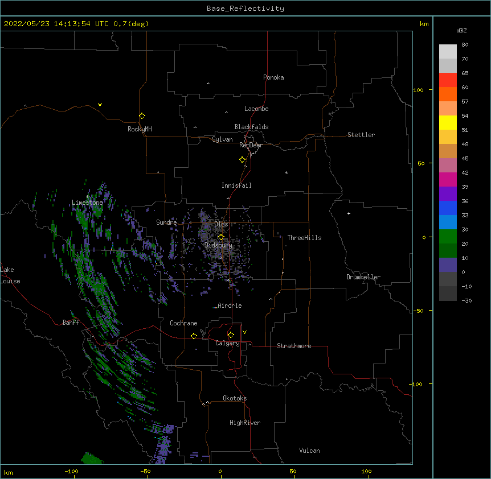Click the yellow V marker northeast of Calgary

[x=244, y=332]
